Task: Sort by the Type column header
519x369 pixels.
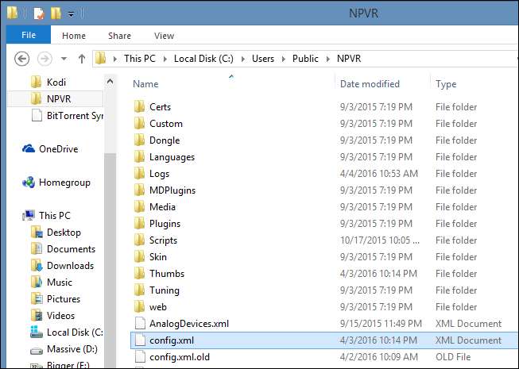Action: (446, 84)
